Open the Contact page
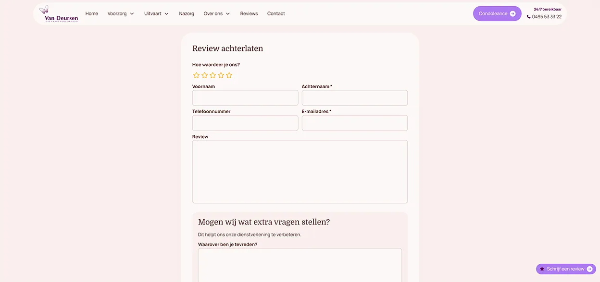 point(276,14)
